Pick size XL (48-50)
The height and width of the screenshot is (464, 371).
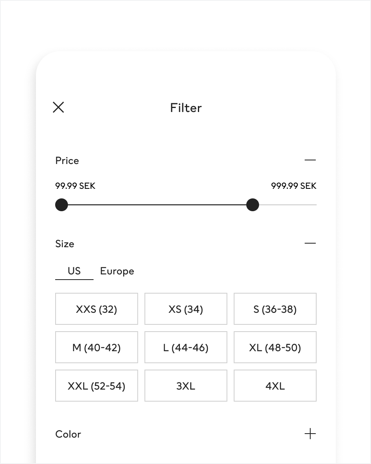point(275,347)
